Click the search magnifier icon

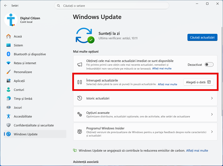point(59,6)
